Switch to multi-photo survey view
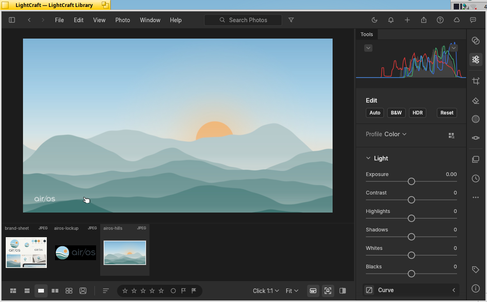The image size is (487, 302). pyautogui.click(x=69, y=291)
